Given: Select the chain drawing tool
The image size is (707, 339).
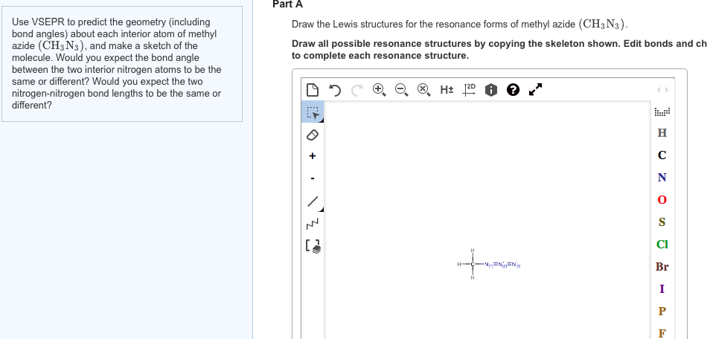Looking at the screenshot, I should pyautogui.click(x=313, y=223).
